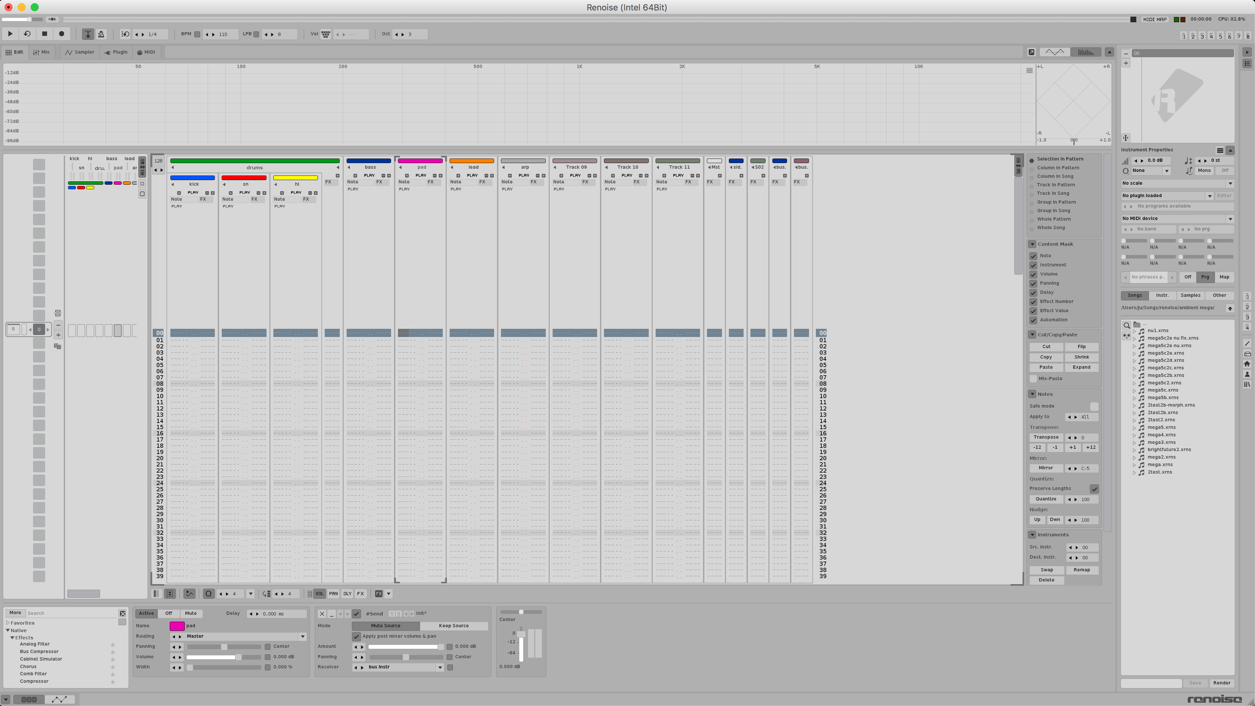This screenshot has height=706, width=1255.
Task: Open the MIDI tab
Action: (146, 52)
